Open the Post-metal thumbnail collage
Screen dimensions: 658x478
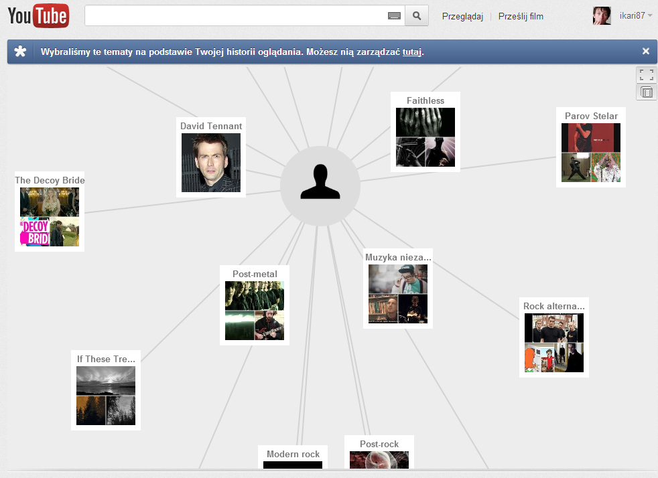[x=255, y=311]
